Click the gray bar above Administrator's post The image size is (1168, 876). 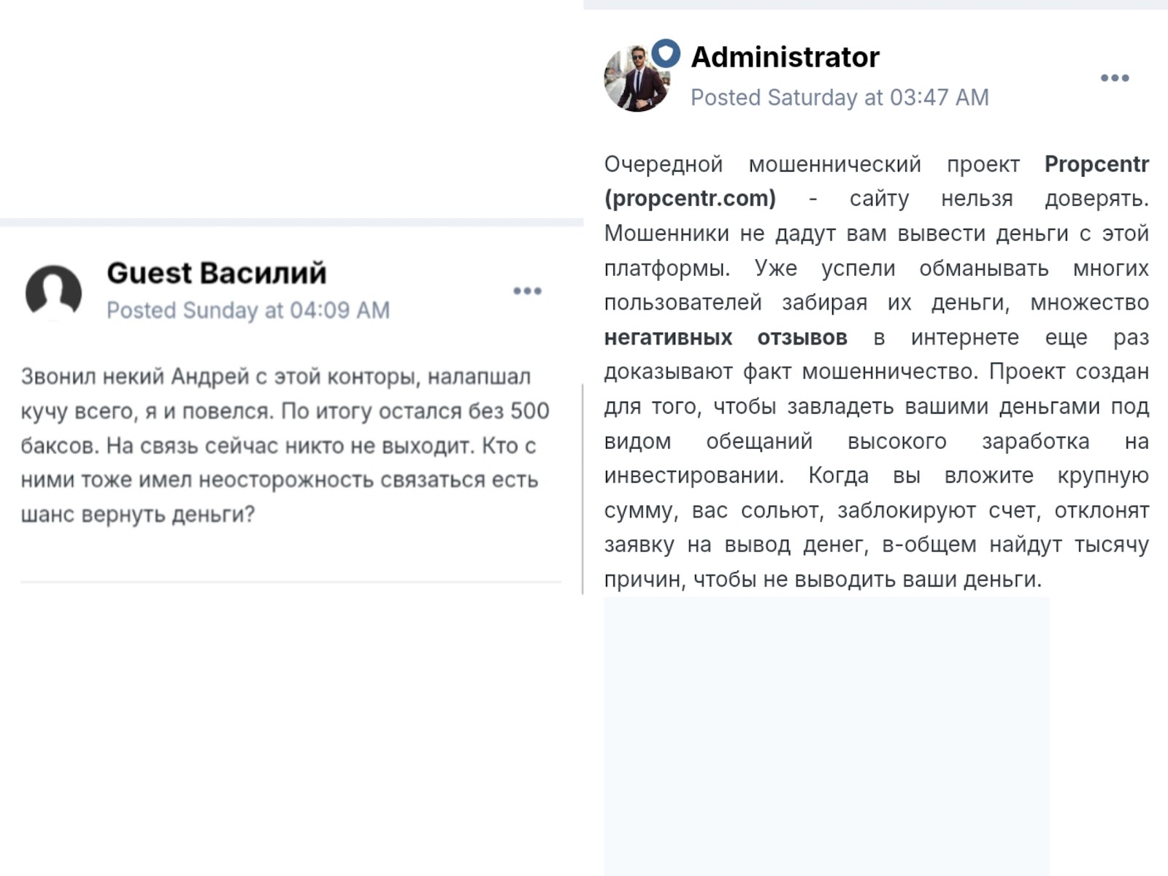(876, 5)
